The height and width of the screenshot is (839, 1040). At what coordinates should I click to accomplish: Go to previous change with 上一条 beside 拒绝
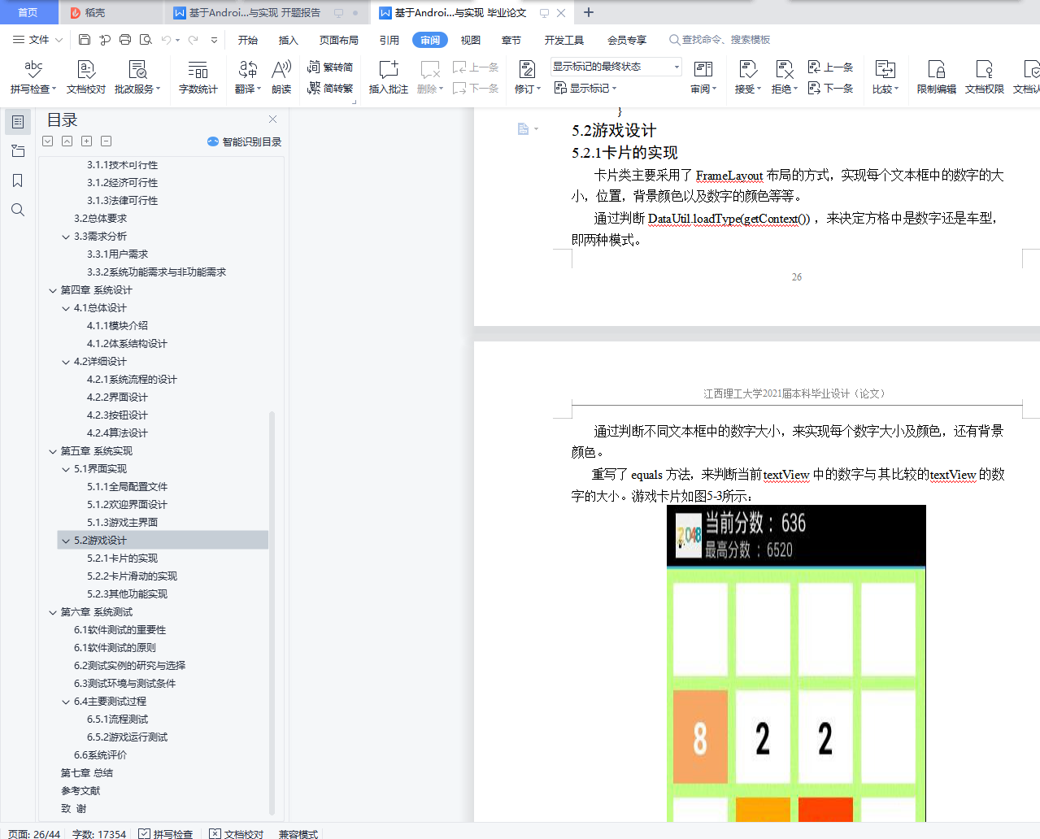(830, 67)
